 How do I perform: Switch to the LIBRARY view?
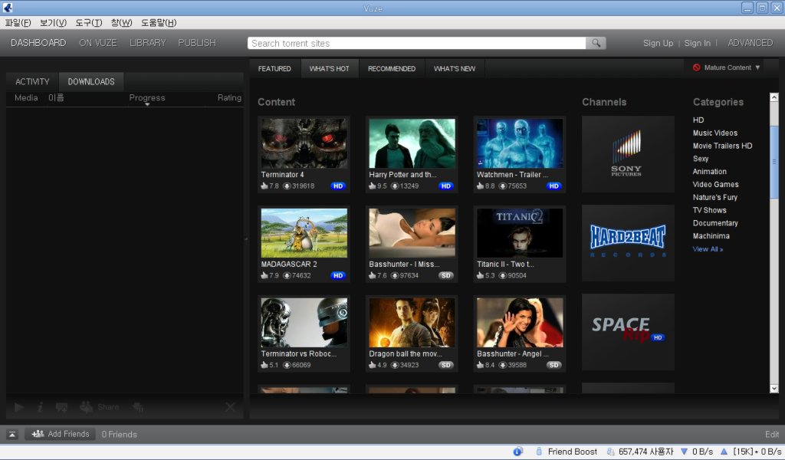148,43
